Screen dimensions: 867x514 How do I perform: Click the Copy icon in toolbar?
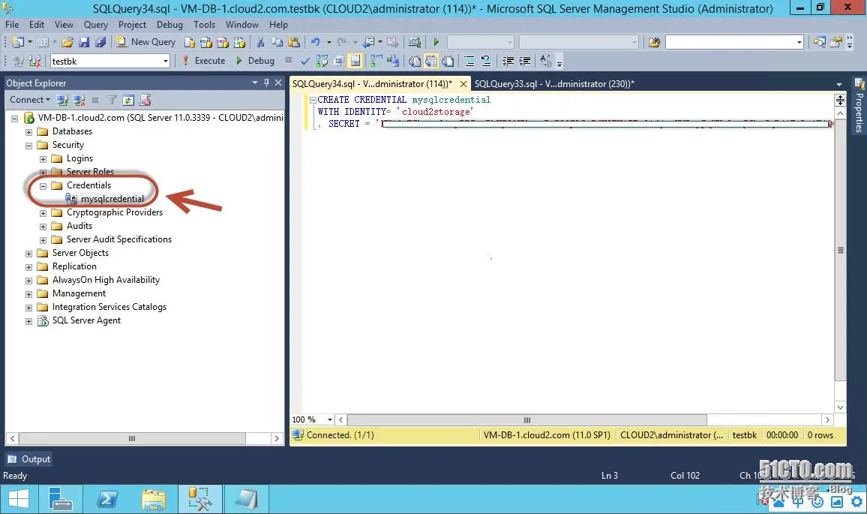coord(277,42)
